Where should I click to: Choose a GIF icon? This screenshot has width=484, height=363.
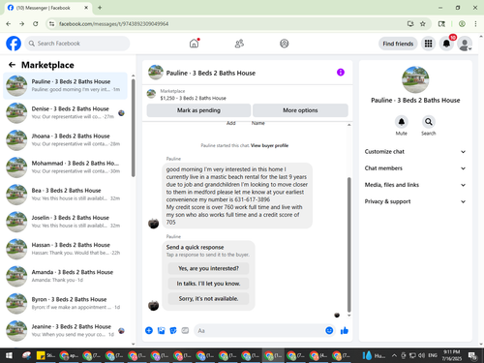[x=185, y=330]
